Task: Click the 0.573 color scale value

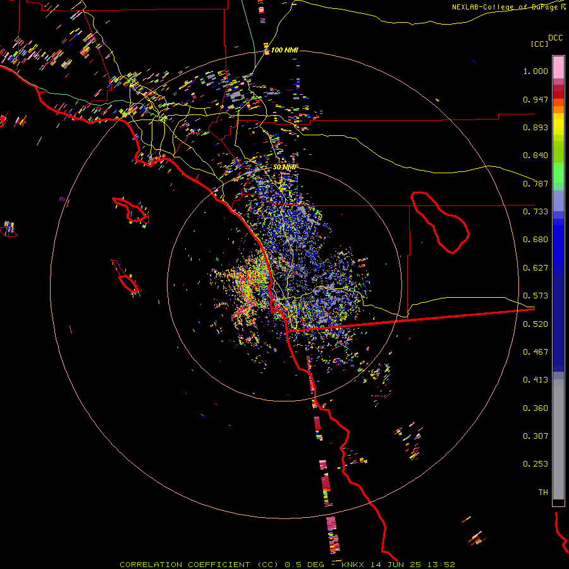Action: [x=535, y=296]
